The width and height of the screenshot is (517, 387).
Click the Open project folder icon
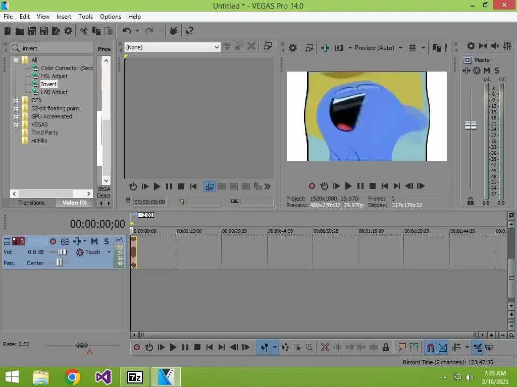tap(20, 31)
